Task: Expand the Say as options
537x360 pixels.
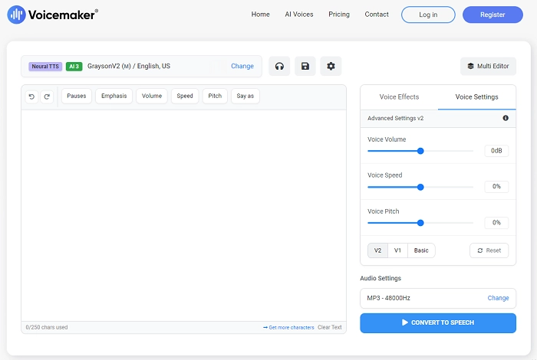Action: pyautogui.click(x=245, y=97)
